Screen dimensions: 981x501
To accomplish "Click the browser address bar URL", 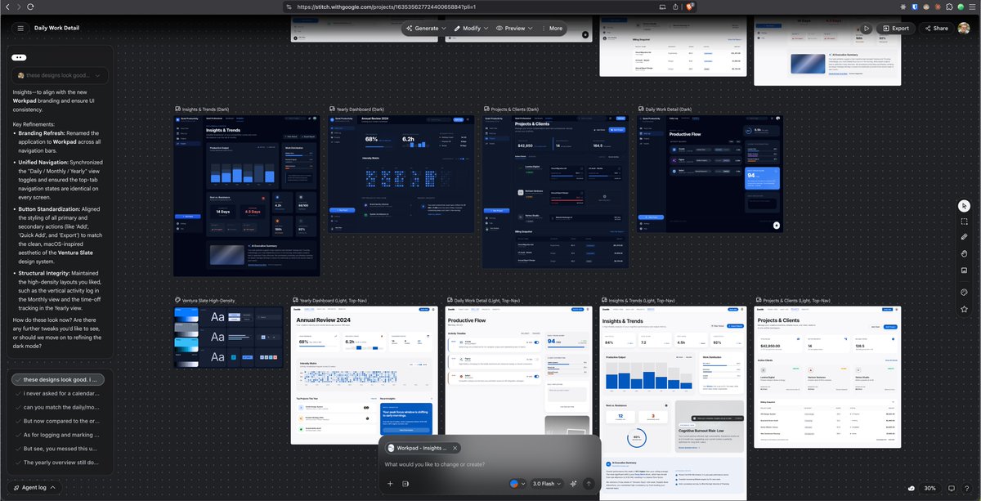I will coord(387,7).
